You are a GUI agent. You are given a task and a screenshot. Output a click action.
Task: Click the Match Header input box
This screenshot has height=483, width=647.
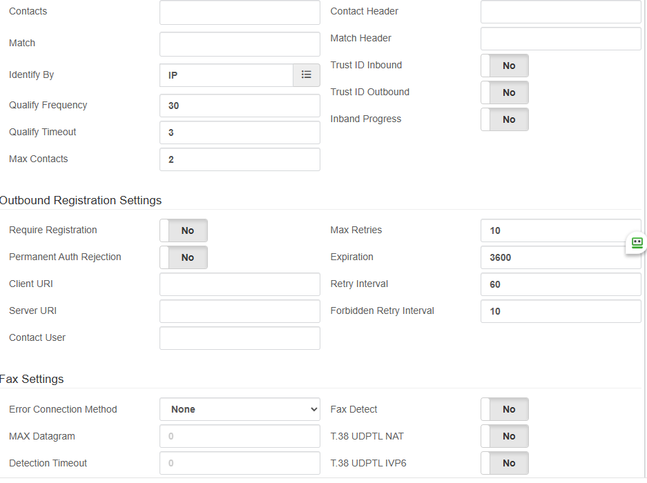coord(561,39)
